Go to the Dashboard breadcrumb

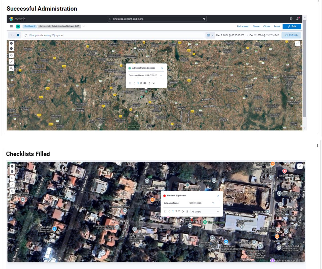pos(29,26)
